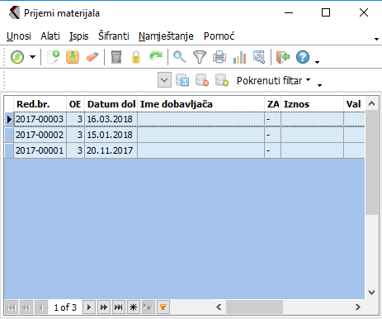Expand the menu bar overflow arrow
382x319 pixels.
(376, 39)
